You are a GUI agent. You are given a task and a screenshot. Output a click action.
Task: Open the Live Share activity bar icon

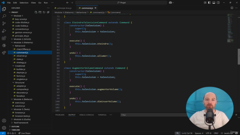(4, 52)
